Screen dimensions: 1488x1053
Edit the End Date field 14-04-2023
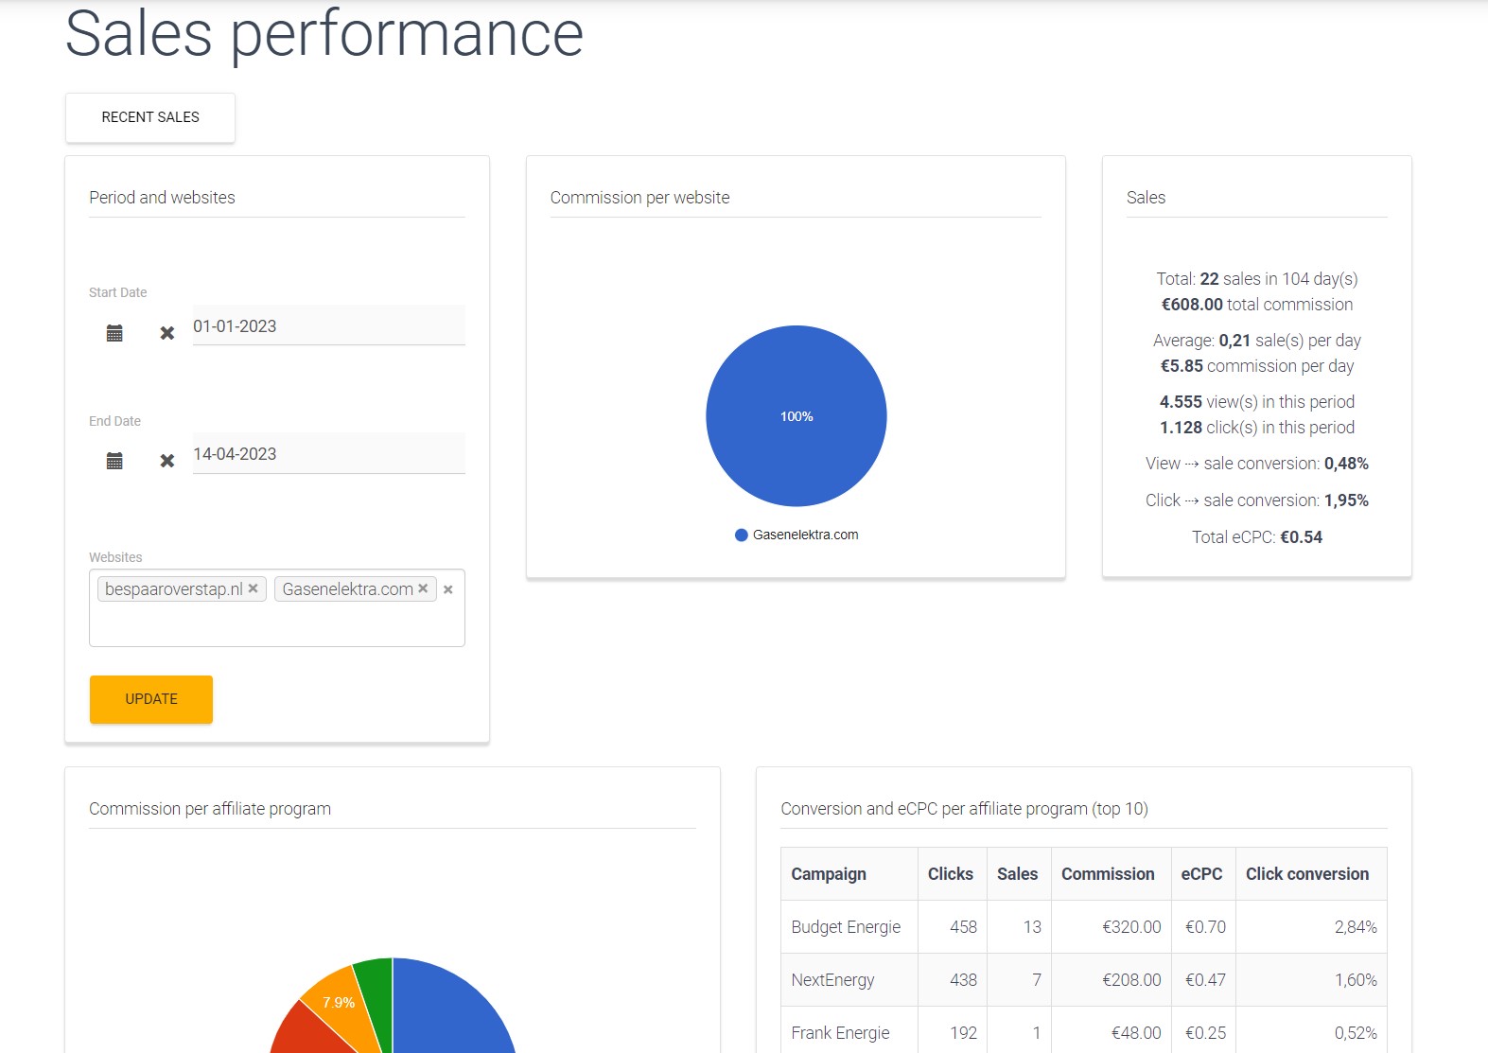pyautogui.click(x=328, y=453)
